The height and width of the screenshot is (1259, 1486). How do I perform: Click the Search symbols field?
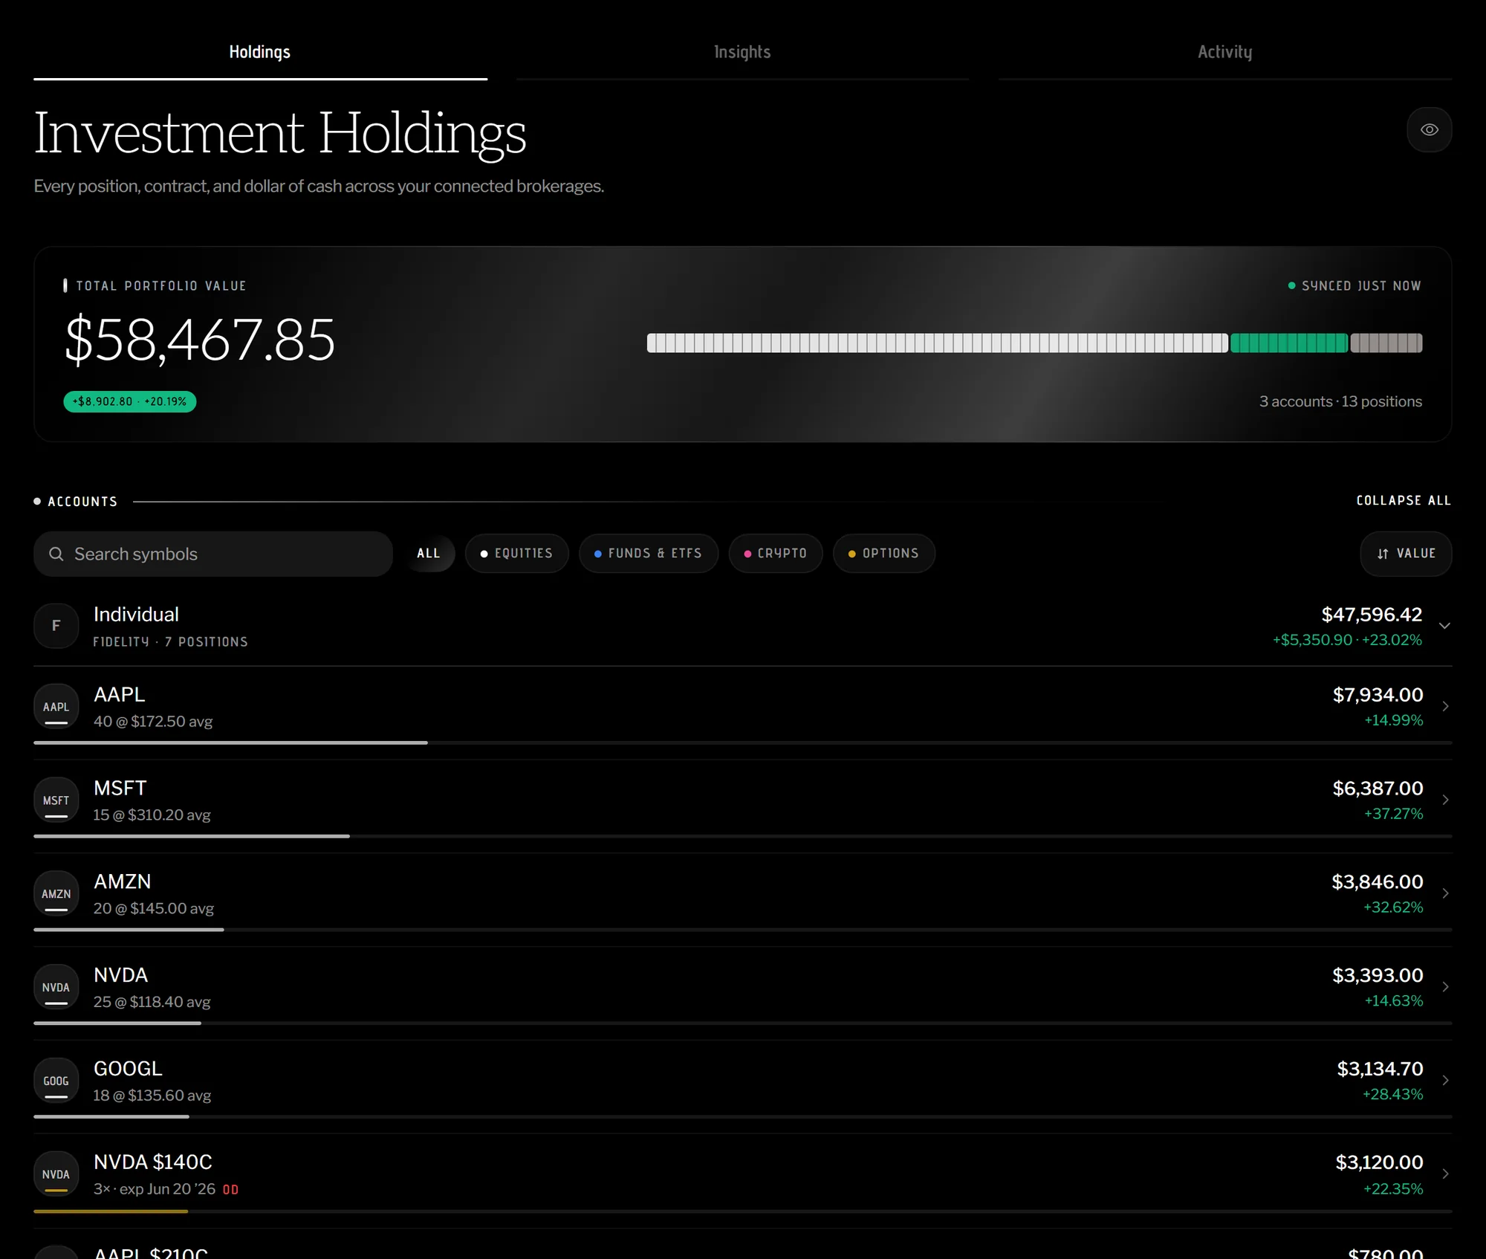(213, 554)
